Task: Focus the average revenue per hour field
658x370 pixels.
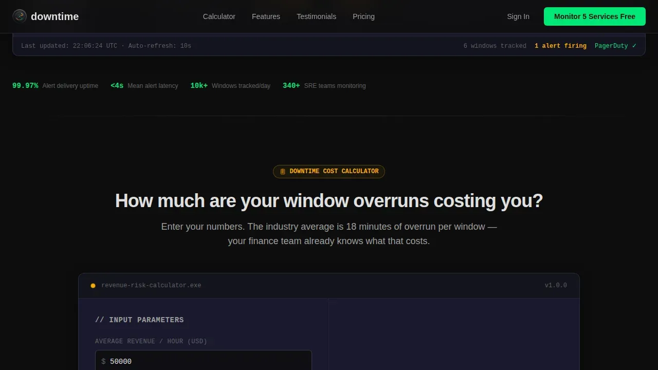Action: tap(204, 361)
